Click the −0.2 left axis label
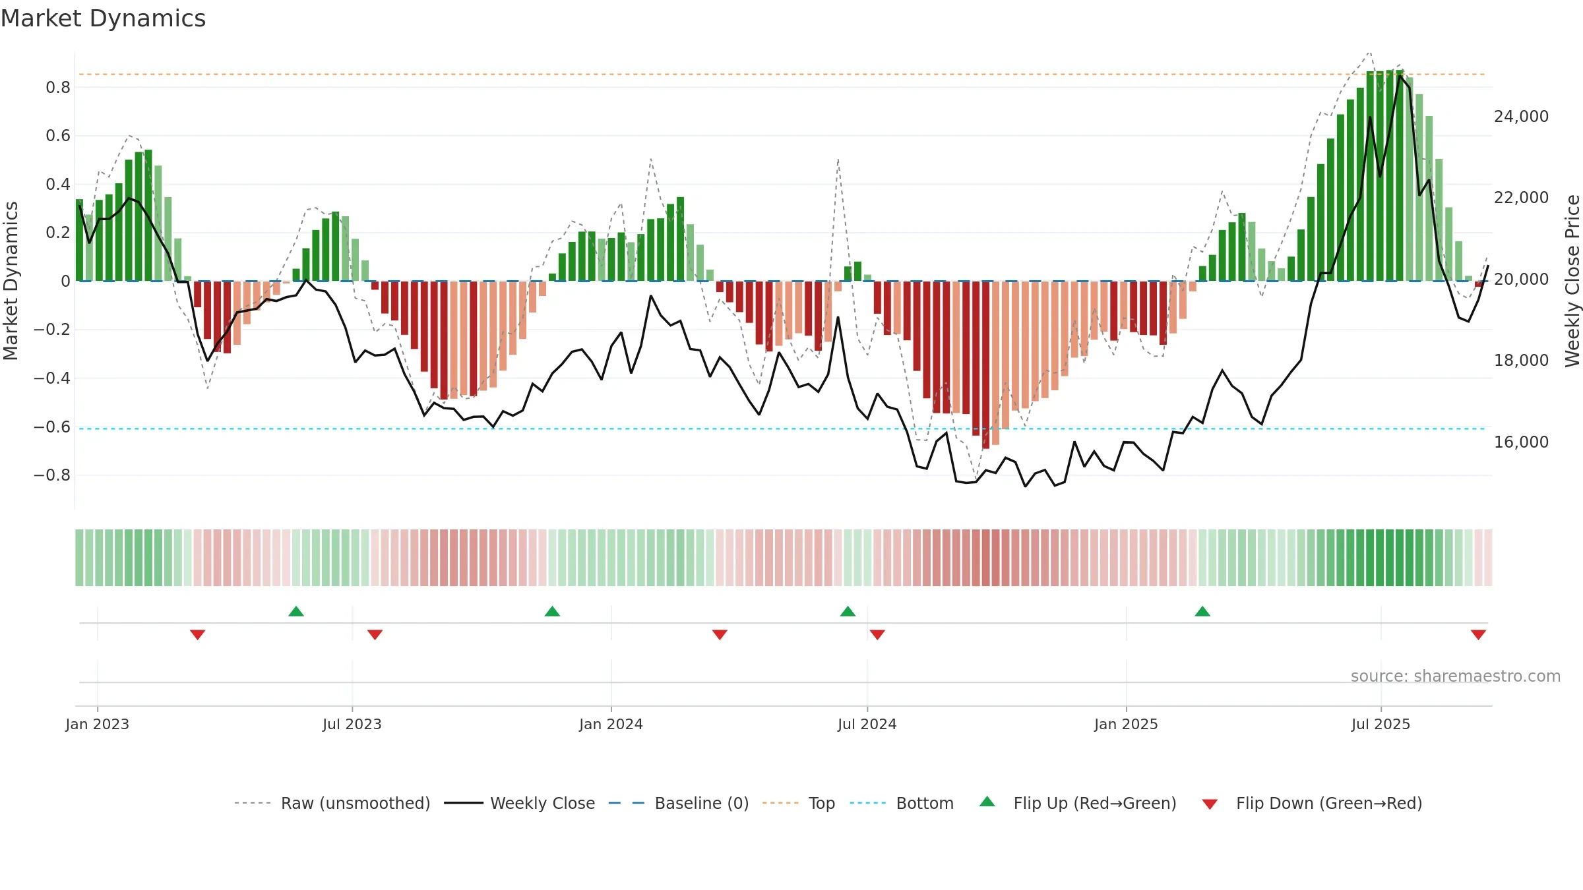The height and width of the screenshot is (890, 1583). point(52,330)
